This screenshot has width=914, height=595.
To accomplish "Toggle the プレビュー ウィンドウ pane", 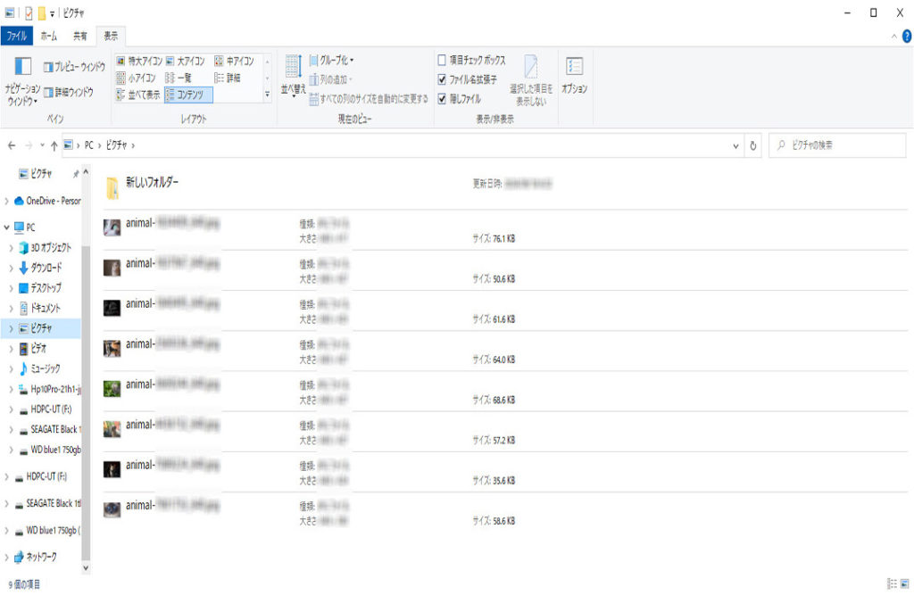I will click(x=74, y=66).
